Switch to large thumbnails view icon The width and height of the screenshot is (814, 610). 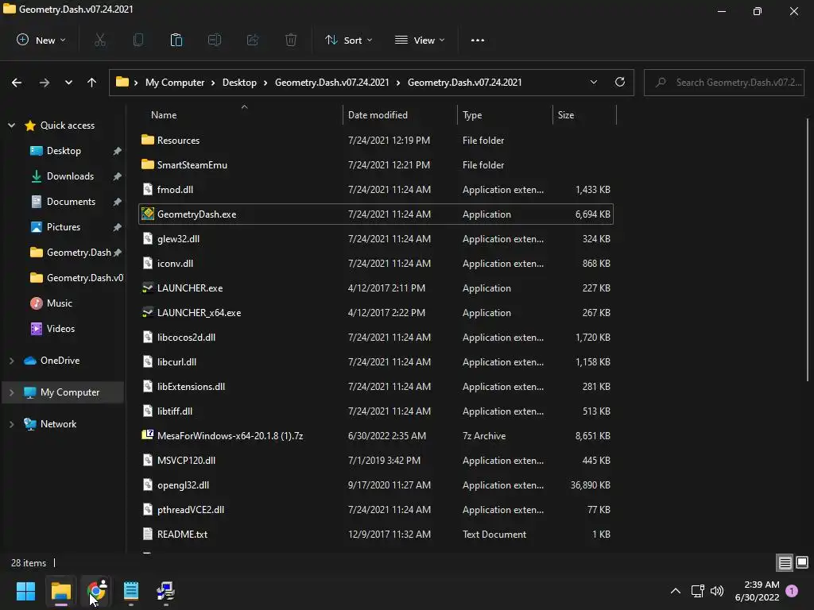point(802,563)
